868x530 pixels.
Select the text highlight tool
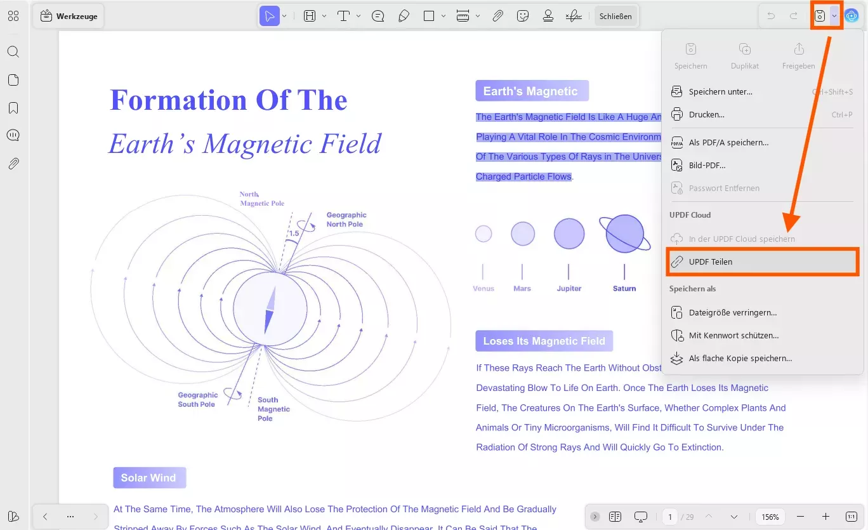[x=310, y=17]
